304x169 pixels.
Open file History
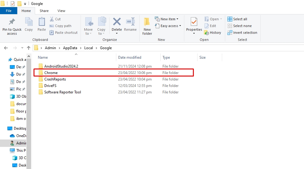point(213,33)
